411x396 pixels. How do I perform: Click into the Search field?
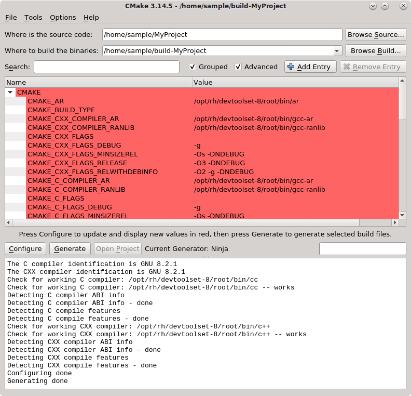click(x=106, y=67)
